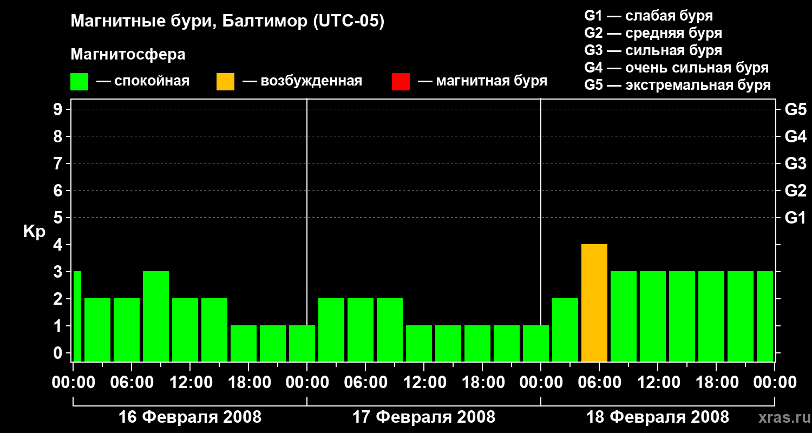Click the "G1 — слабая буря" description line
The image size is (812, 433).
(x=649, y=16)
